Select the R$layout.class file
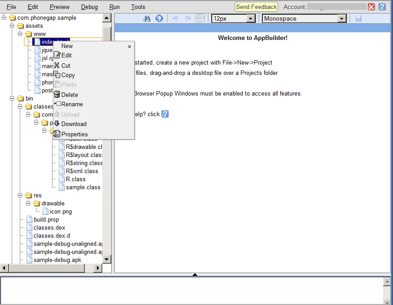 coord(84,155)
